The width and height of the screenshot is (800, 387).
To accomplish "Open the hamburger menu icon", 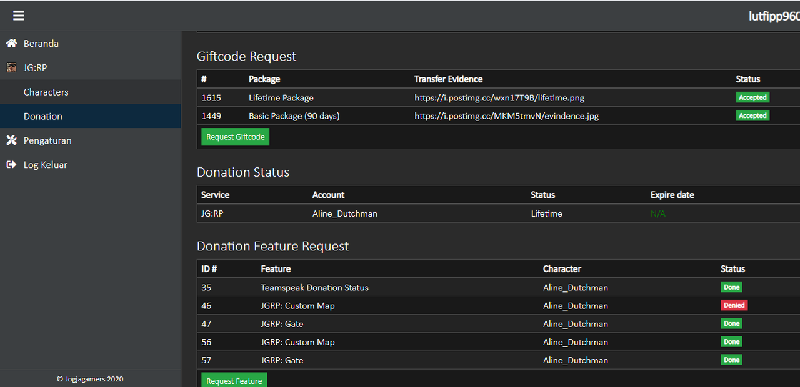I will pyautogui.click(x=19, y=16).
